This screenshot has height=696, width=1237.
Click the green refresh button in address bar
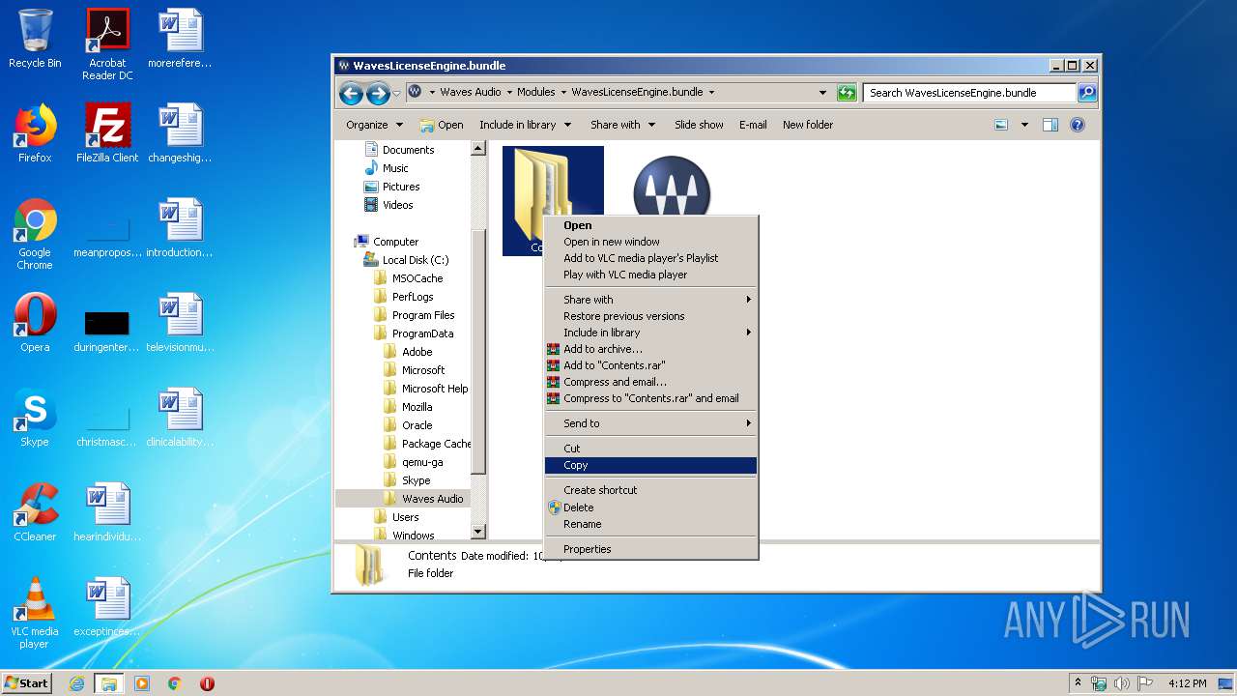click(847, 93)
